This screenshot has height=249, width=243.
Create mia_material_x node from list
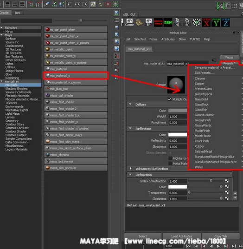(x=76, y=76)
